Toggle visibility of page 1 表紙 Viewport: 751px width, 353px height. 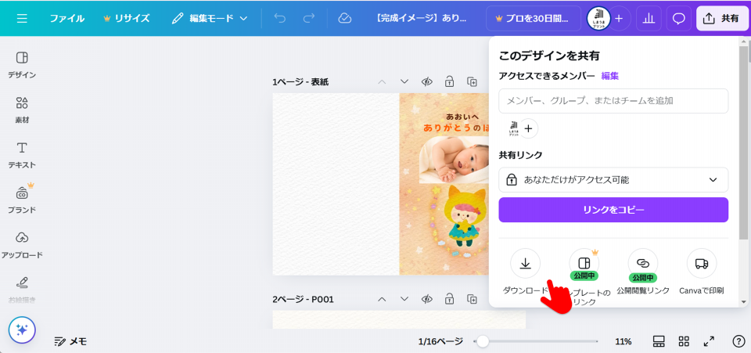point(427,81)
